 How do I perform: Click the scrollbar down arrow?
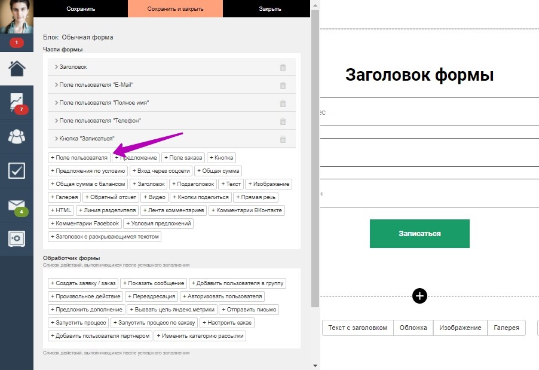point(315,366)
